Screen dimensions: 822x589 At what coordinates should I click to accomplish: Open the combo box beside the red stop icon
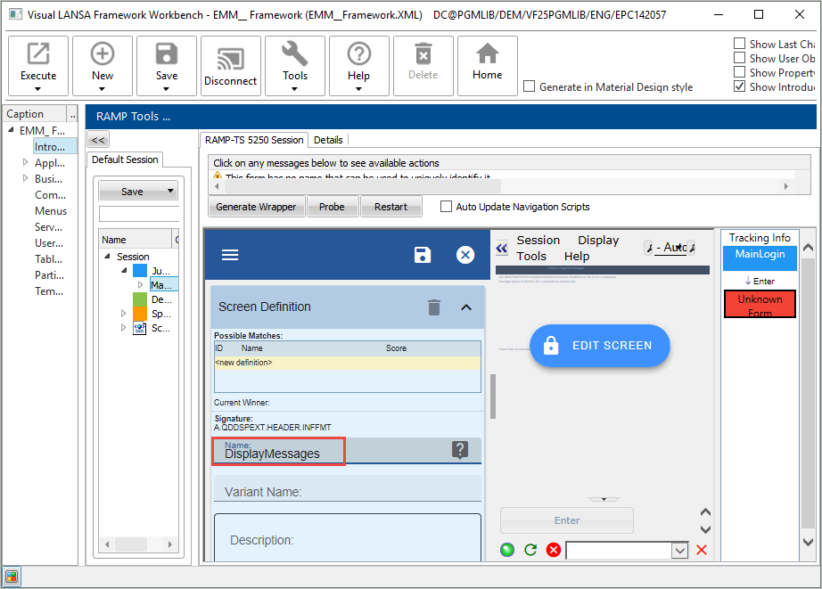click(679, 551)
